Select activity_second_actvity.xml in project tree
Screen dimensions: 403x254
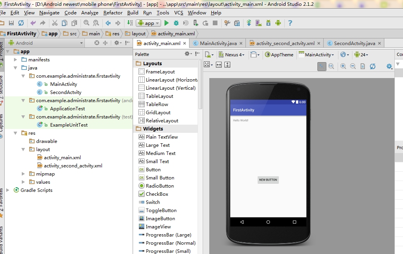click(x=73, y=166)
